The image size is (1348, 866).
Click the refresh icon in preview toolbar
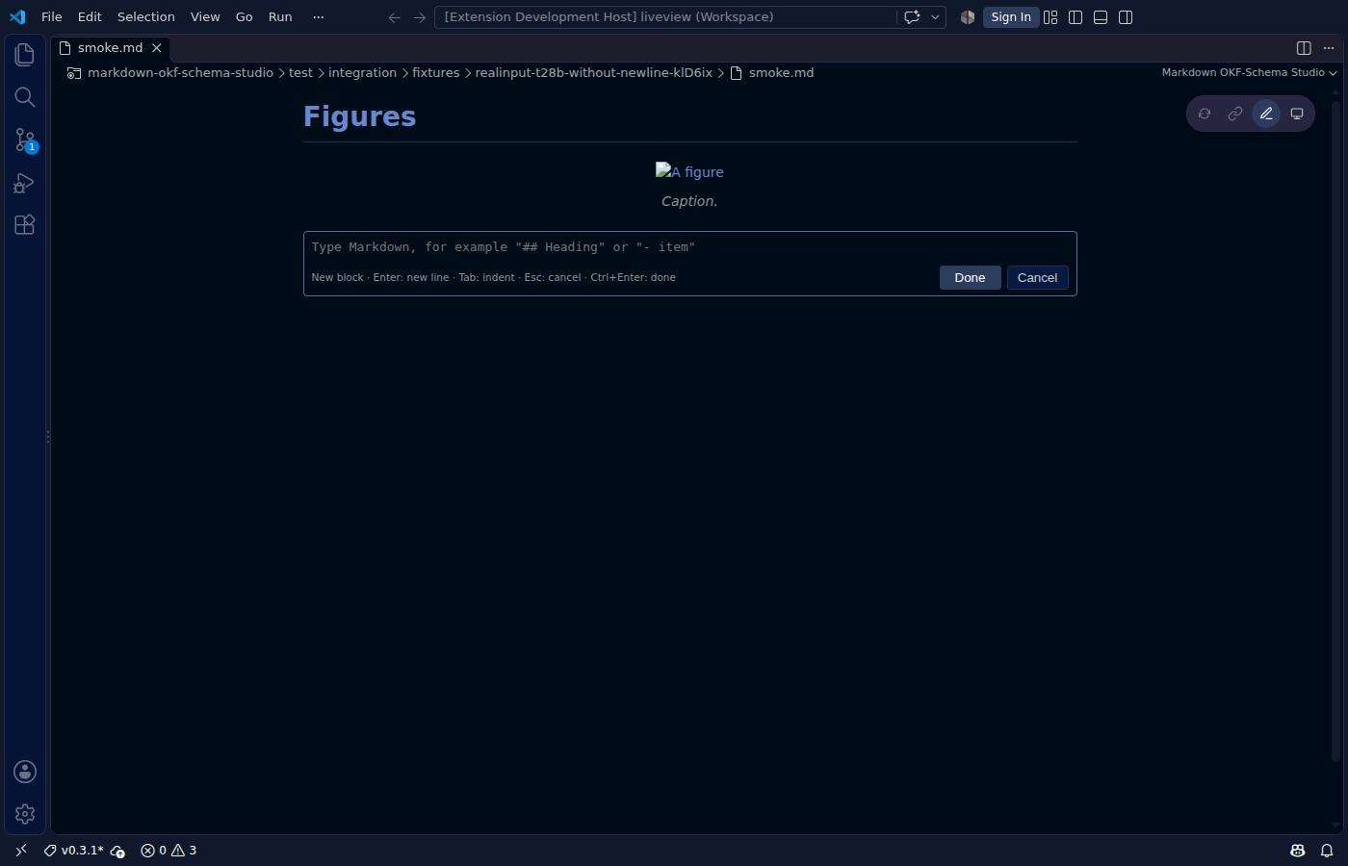pos(1205,114)
